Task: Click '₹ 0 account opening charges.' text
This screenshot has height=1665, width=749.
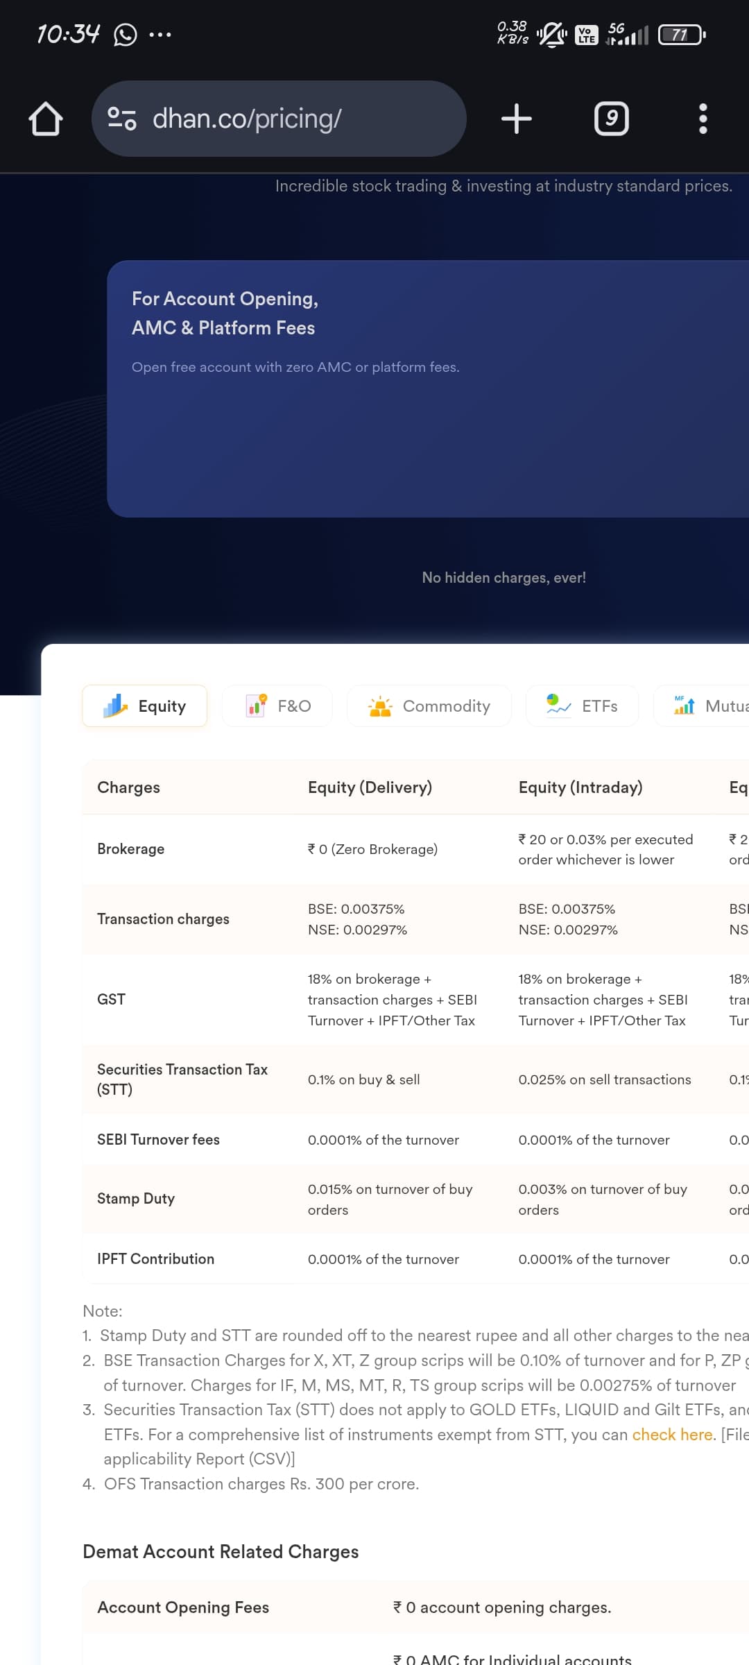Action: (x=502, y=1607)
